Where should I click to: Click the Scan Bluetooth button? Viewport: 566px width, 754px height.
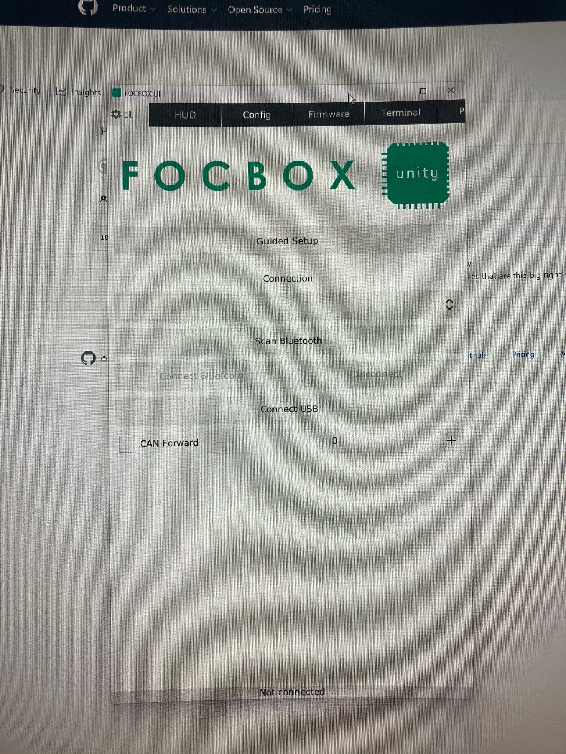tap(288, 341)
